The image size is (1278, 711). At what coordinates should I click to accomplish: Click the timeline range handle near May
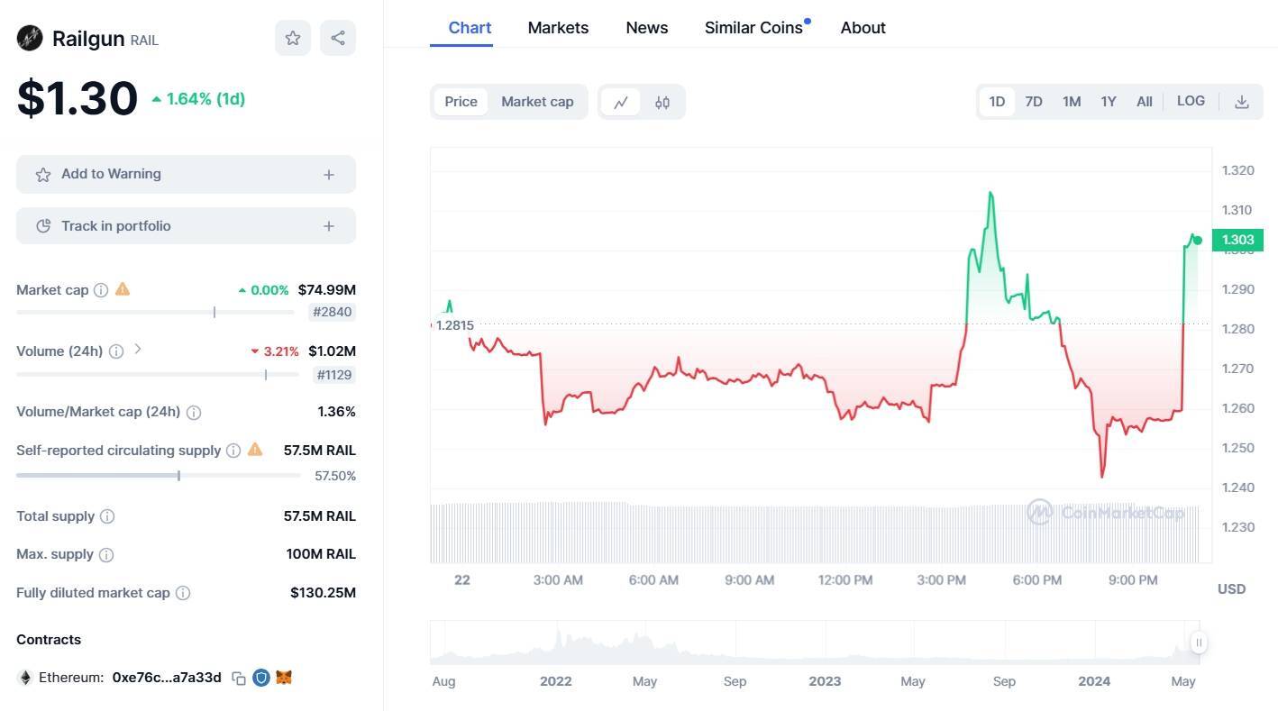pyautogui.click(x=1199, y=643)
